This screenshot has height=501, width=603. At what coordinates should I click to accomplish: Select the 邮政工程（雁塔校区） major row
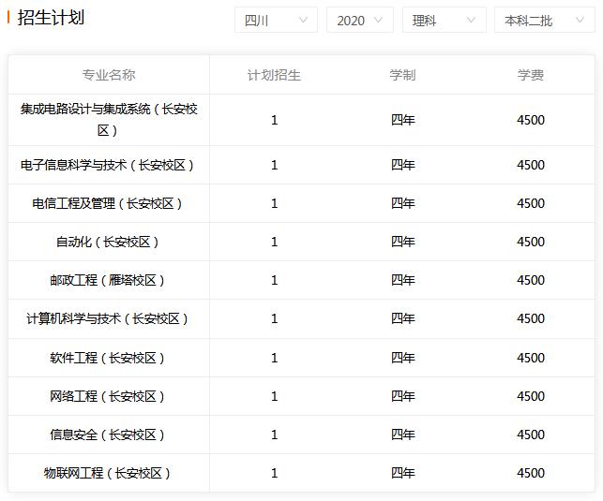[x=301, y=280]
